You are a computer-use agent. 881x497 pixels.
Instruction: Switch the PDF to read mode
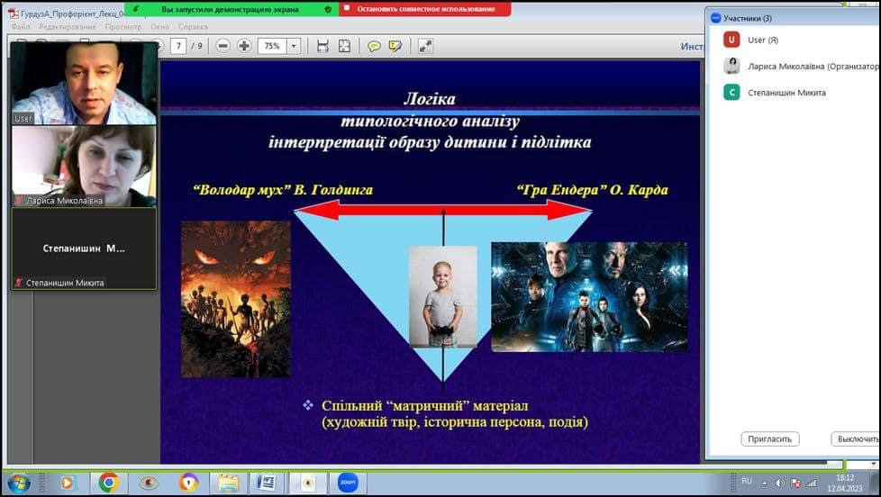tap(425, 46)
